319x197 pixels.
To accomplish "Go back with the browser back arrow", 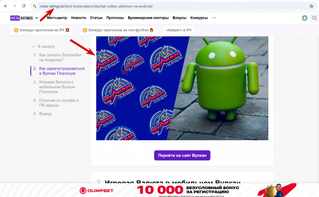I will click(5, 6).
